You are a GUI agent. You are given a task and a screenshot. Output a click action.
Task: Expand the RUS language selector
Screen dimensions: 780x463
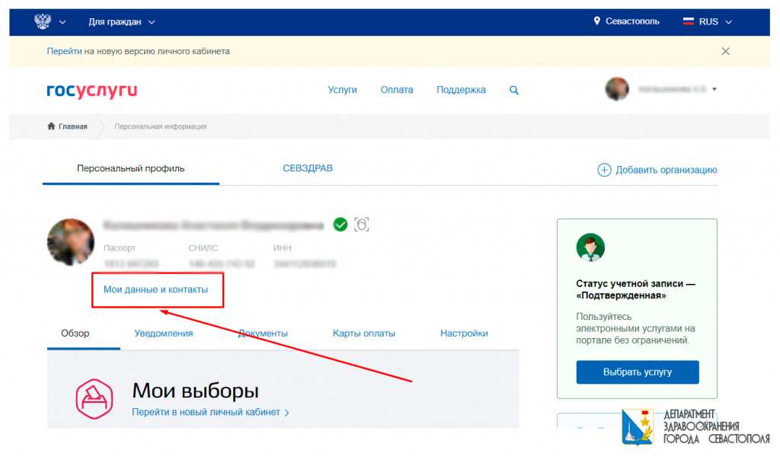tap(708, 22)
